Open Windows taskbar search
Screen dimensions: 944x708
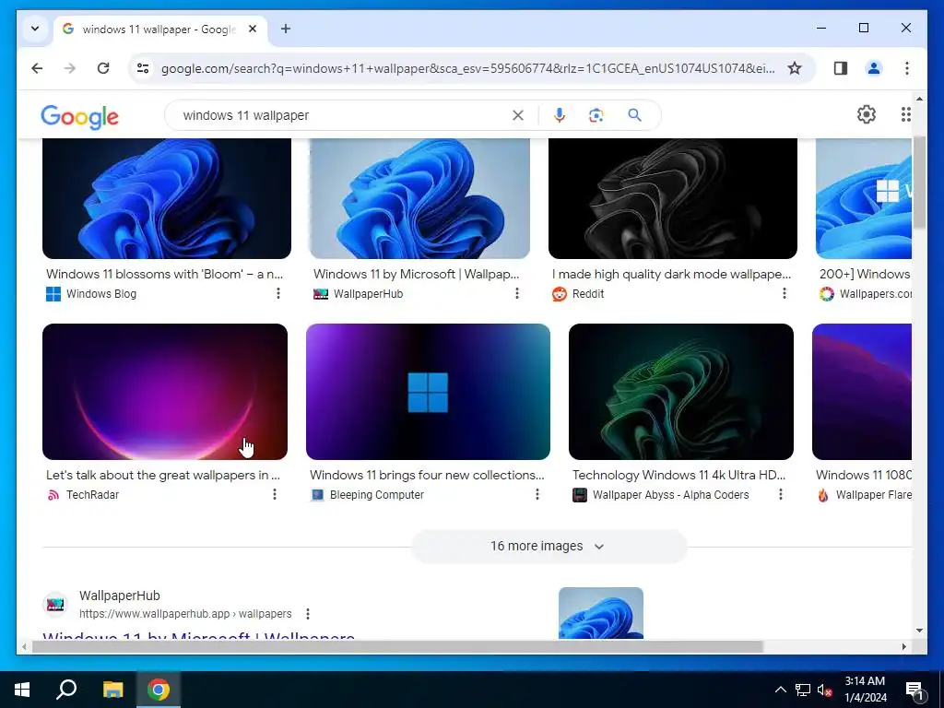[66, 690]
